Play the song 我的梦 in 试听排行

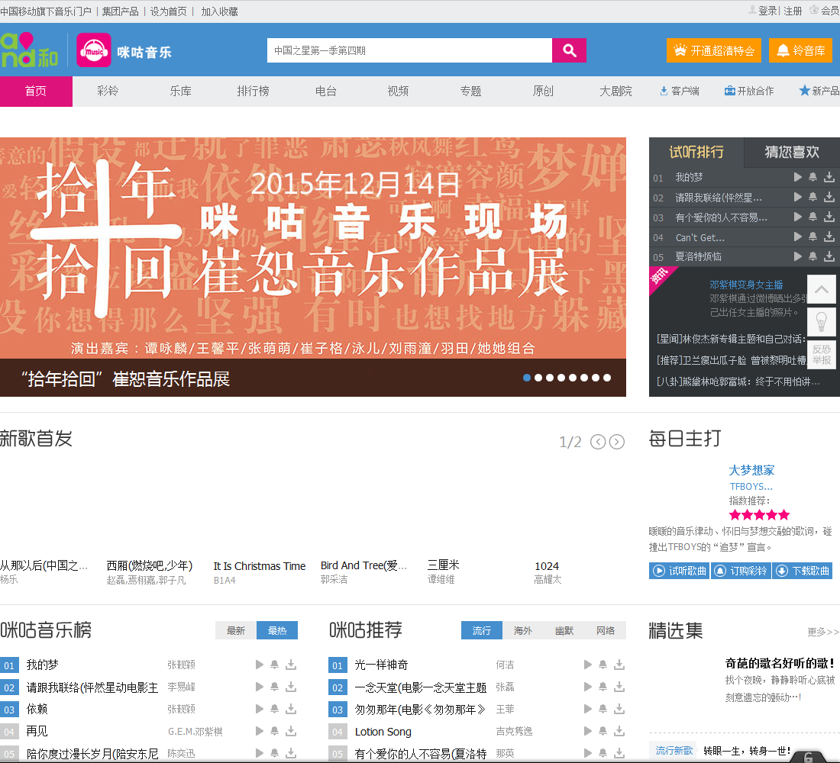[798, 177]
